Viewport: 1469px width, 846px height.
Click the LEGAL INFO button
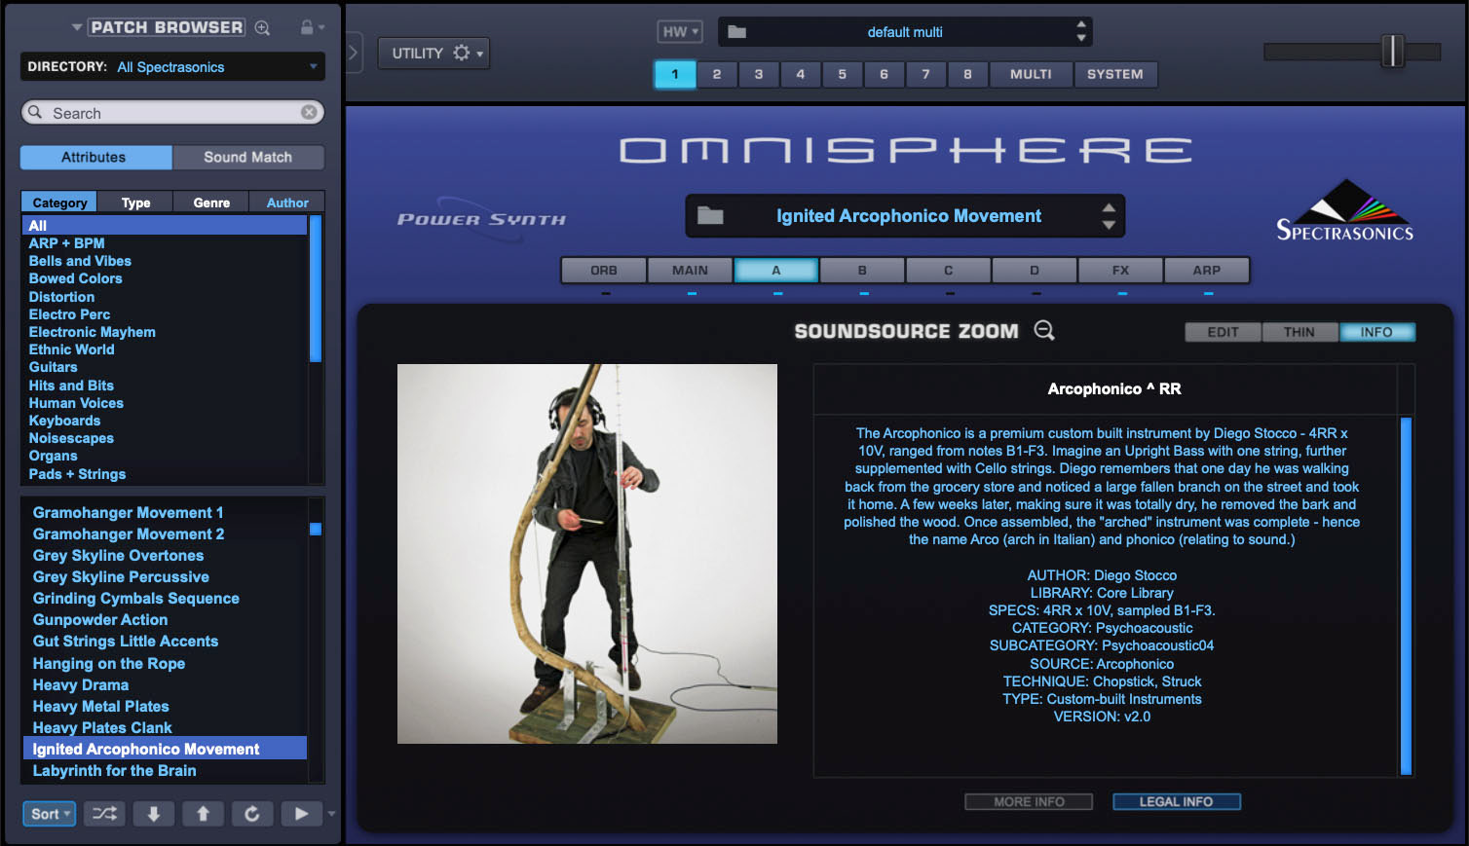click(1176, 801)
